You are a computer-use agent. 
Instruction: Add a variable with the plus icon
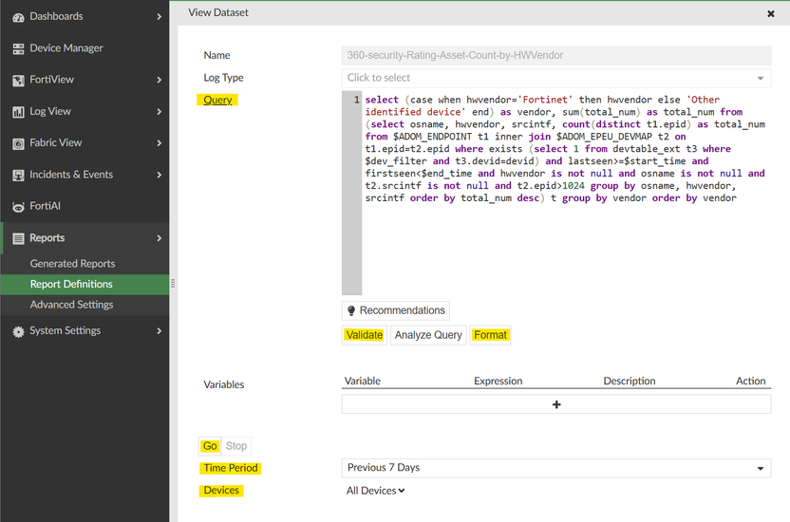pyautogui.click(x=556, y=404)
